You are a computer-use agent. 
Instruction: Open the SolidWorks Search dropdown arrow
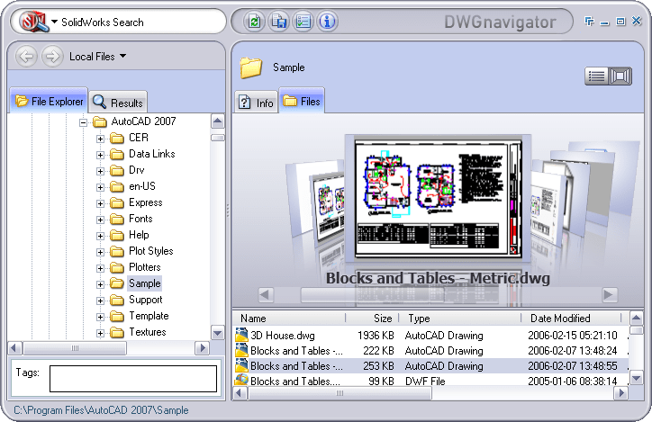click(54, 22)
